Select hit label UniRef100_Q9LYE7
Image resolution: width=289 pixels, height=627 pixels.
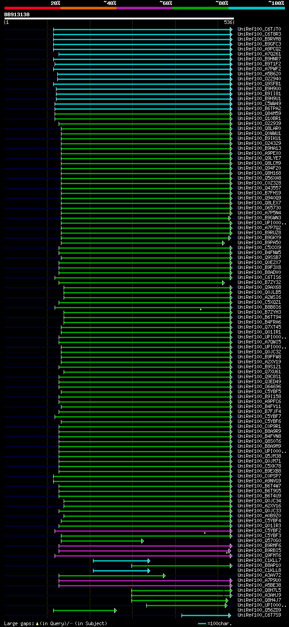point(259,158)
